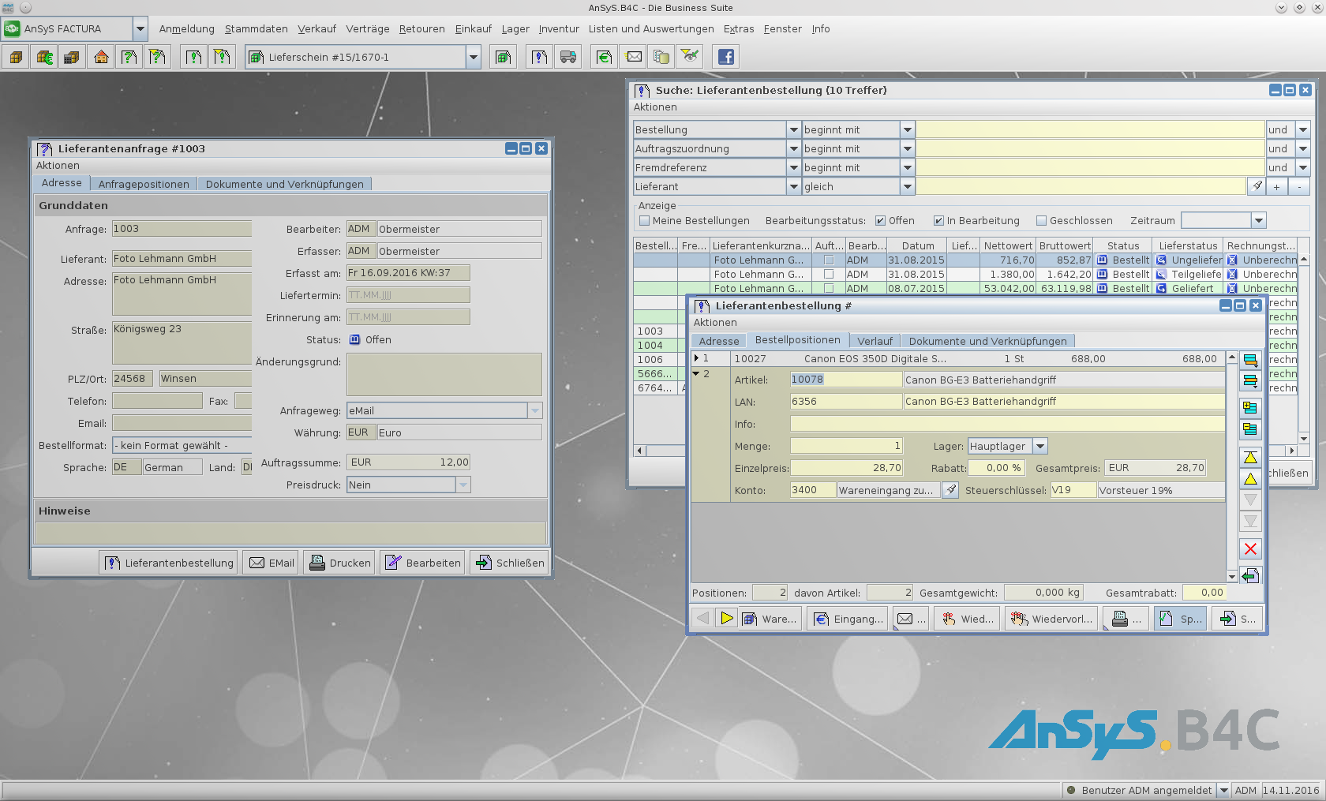Click the Drucken button
1326x801 pixels.
[340, 563]
